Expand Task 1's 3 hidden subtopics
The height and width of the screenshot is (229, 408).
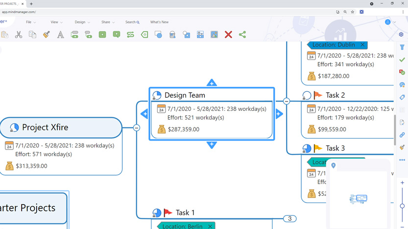(290, 219)
